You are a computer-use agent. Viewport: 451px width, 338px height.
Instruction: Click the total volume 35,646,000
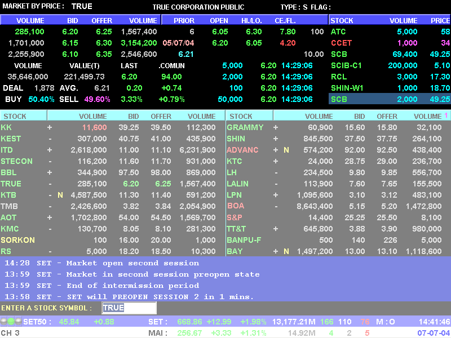(x=28, y=77)
